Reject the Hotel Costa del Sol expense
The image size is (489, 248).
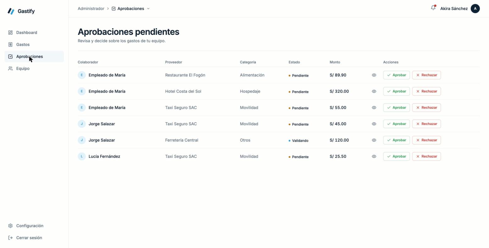coord(426,91)
